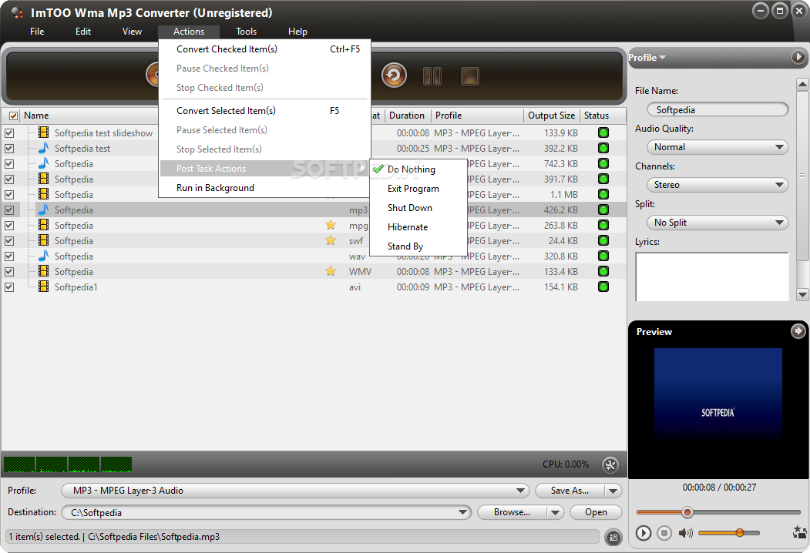Screen dimensions: 810x553
Task: Toggle the check-all checkbox in Name header
Action: (x=13, y=116)
